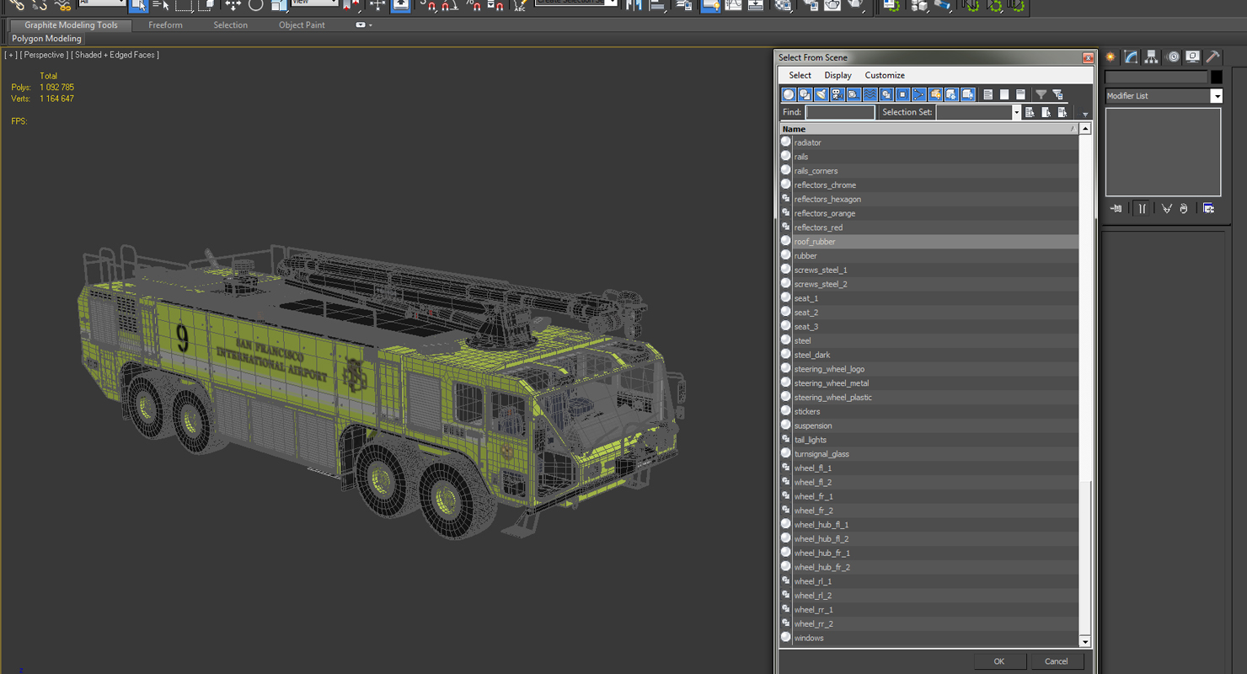Click the Display Frozen Objects icon

(x=951, y=94)
